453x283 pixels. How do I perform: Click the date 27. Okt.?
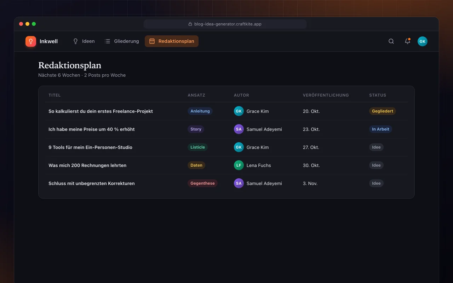311,147
